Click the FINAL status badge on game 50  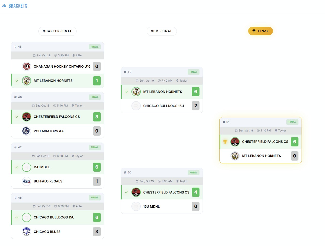point(193,172)
